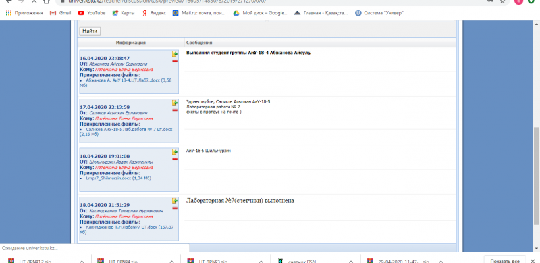Screen dimensions: 540x263
Task: Download attached file Саликов АиУ-18-5 Лаб.работа № 7
Action: pyautogui.click(x=126, y=131)
